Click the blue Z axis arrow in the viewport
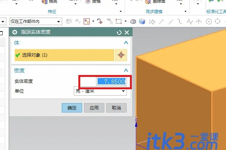Image resolution: width=226 pixels, height=150 pixels. pos(136,124)
